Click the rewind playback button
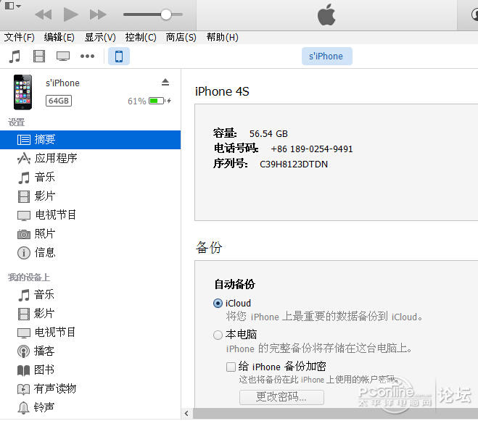 click(43, 14)
